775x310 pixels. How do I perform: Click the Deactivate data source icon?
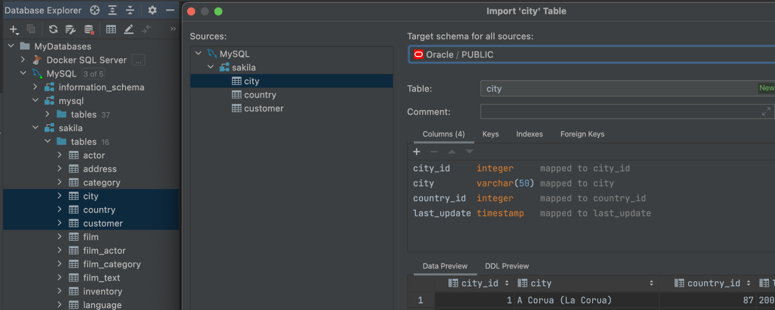click(x=89, y=29)
